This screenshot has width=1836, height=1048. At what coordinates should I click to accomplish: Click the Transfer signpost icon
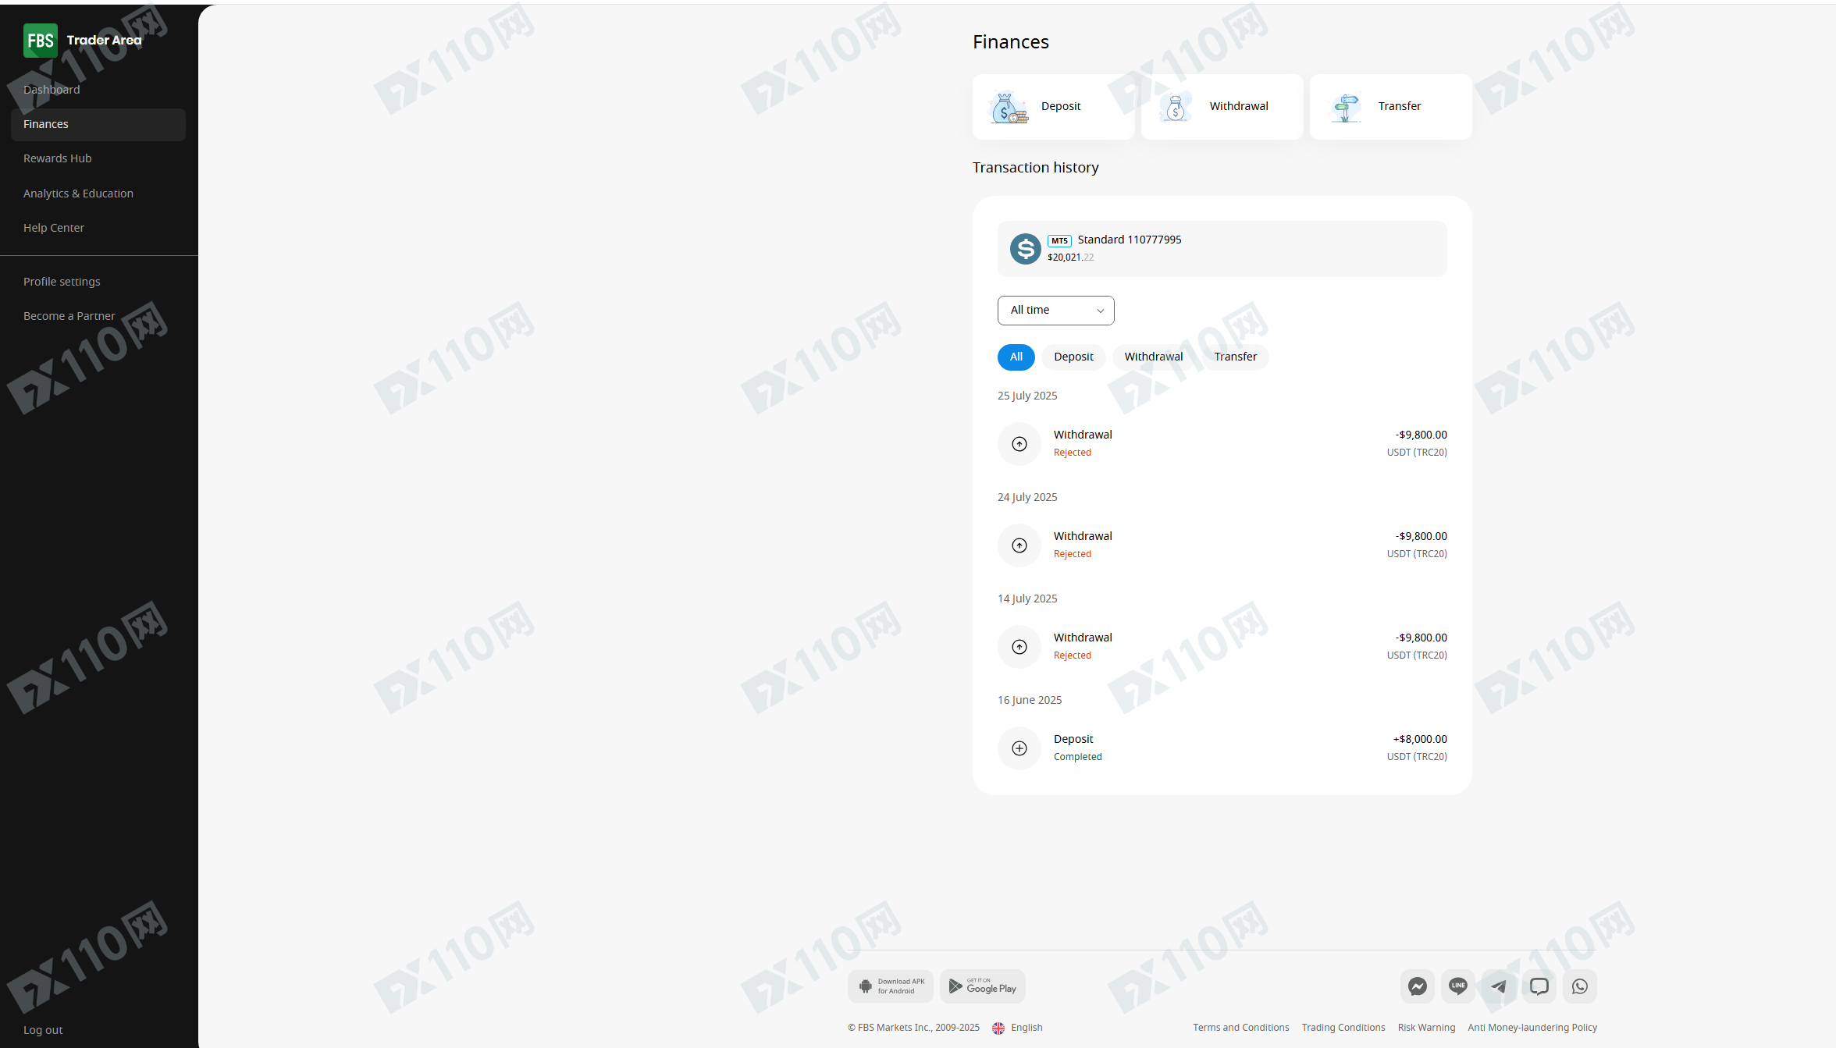[x=1346, y=108]
